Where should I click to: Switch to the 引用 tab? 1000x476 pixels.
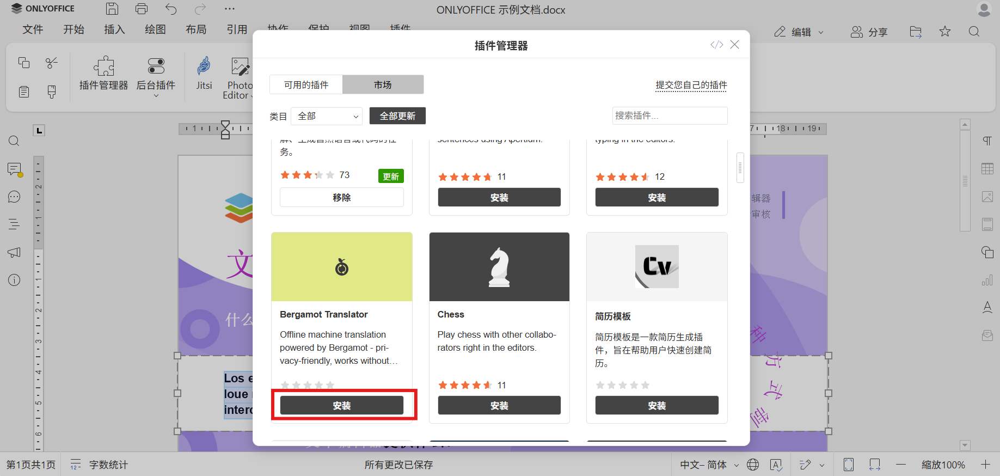[237, 29]
